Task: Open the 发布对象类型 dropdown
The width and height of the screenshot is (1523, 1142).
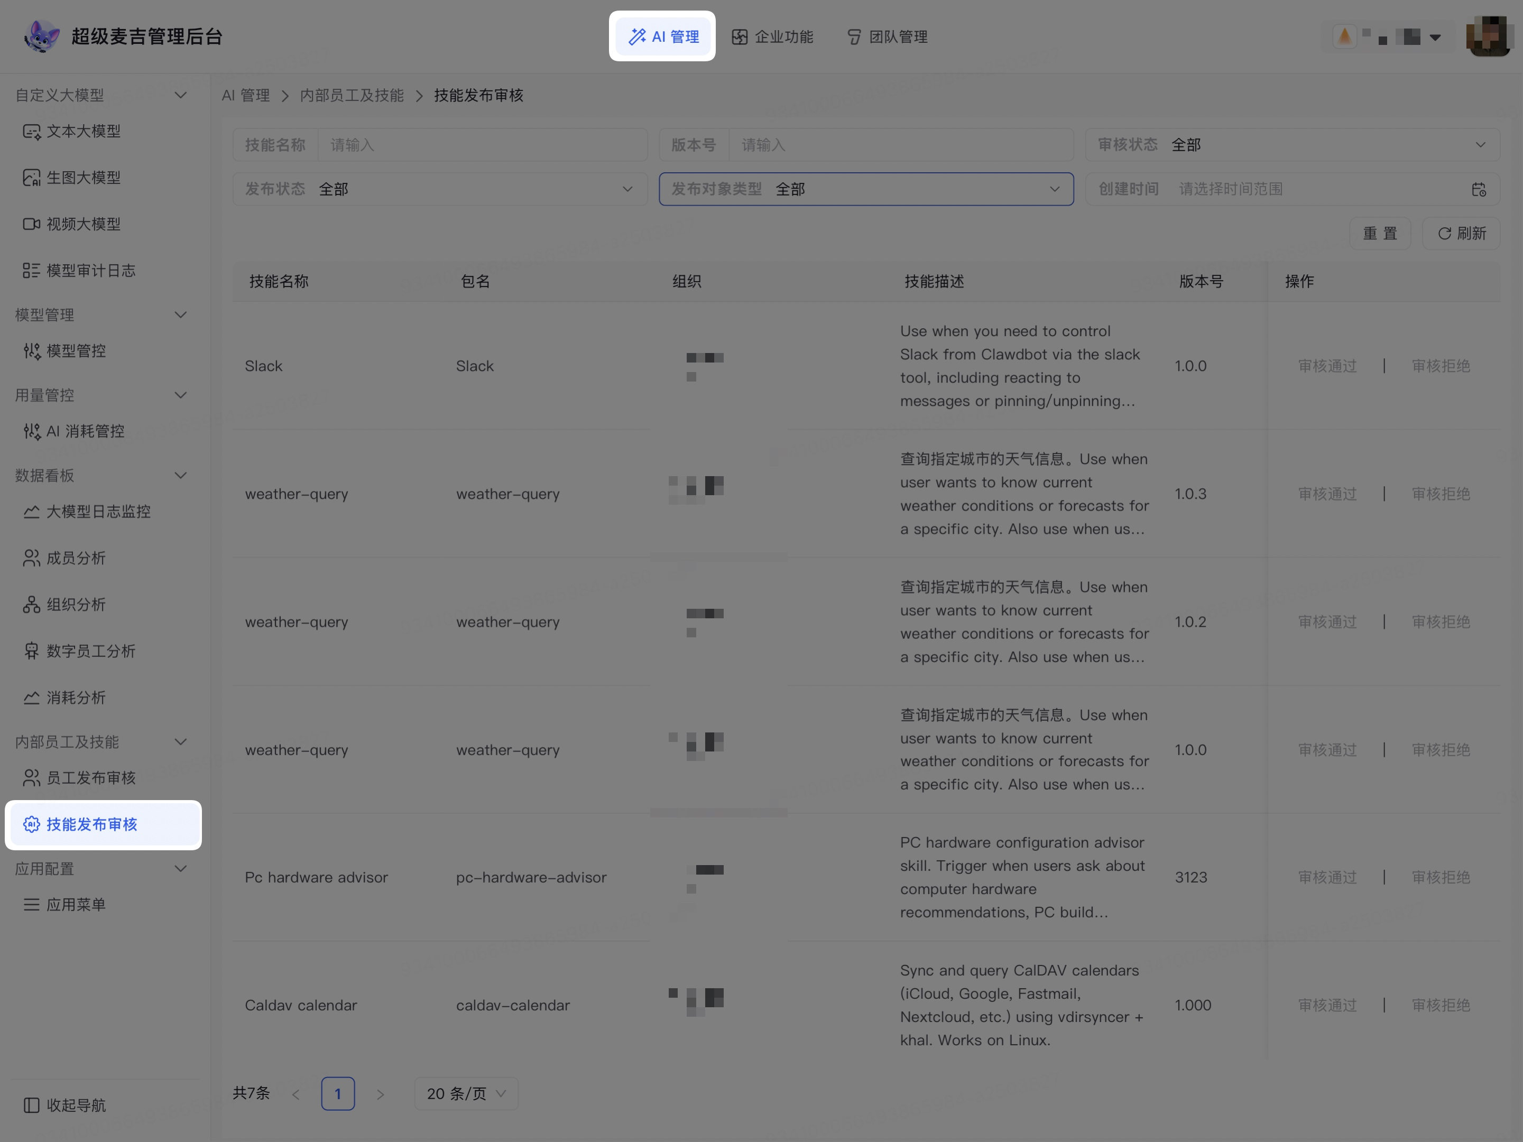Action: pos(866,189)
